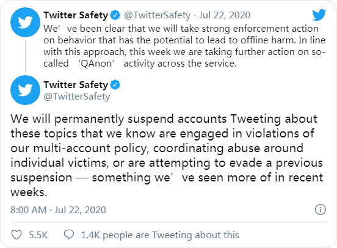The height and width of the screenshot is (248, 337).
Task: Open the 8:00 AM · Jul 22, 2020 timestamp
Action: [58, 210]
